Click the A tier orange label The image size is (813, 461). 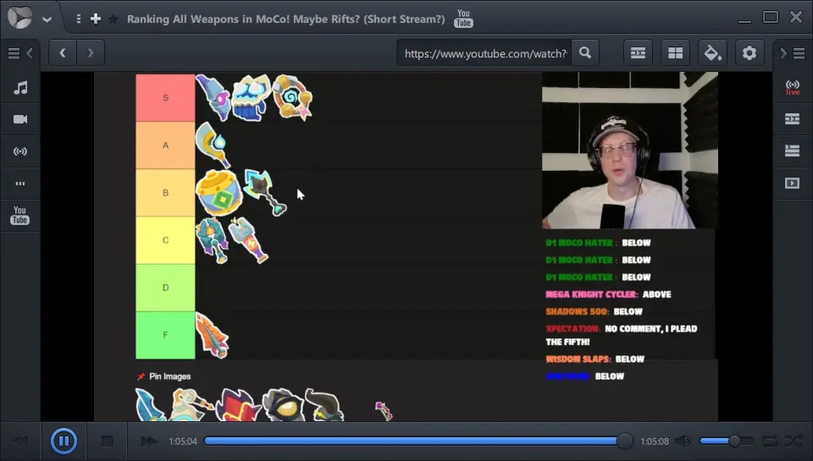point(165,145)
